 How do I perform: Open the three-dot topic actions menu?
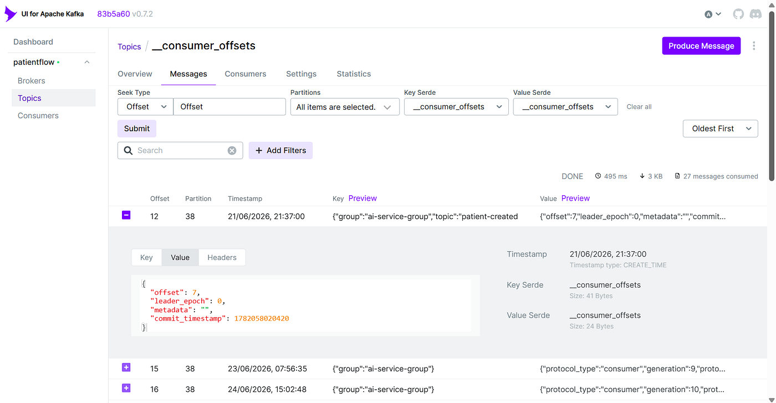pyautogui.click(x=754, y=46)
